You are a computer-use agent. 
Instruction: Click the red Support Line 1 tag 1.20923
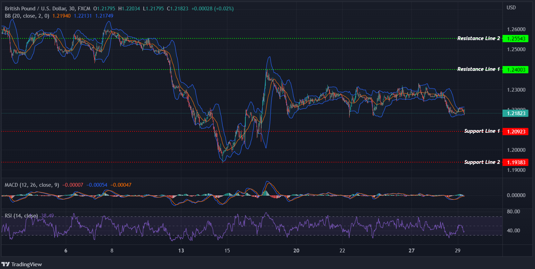coord(515,131)
